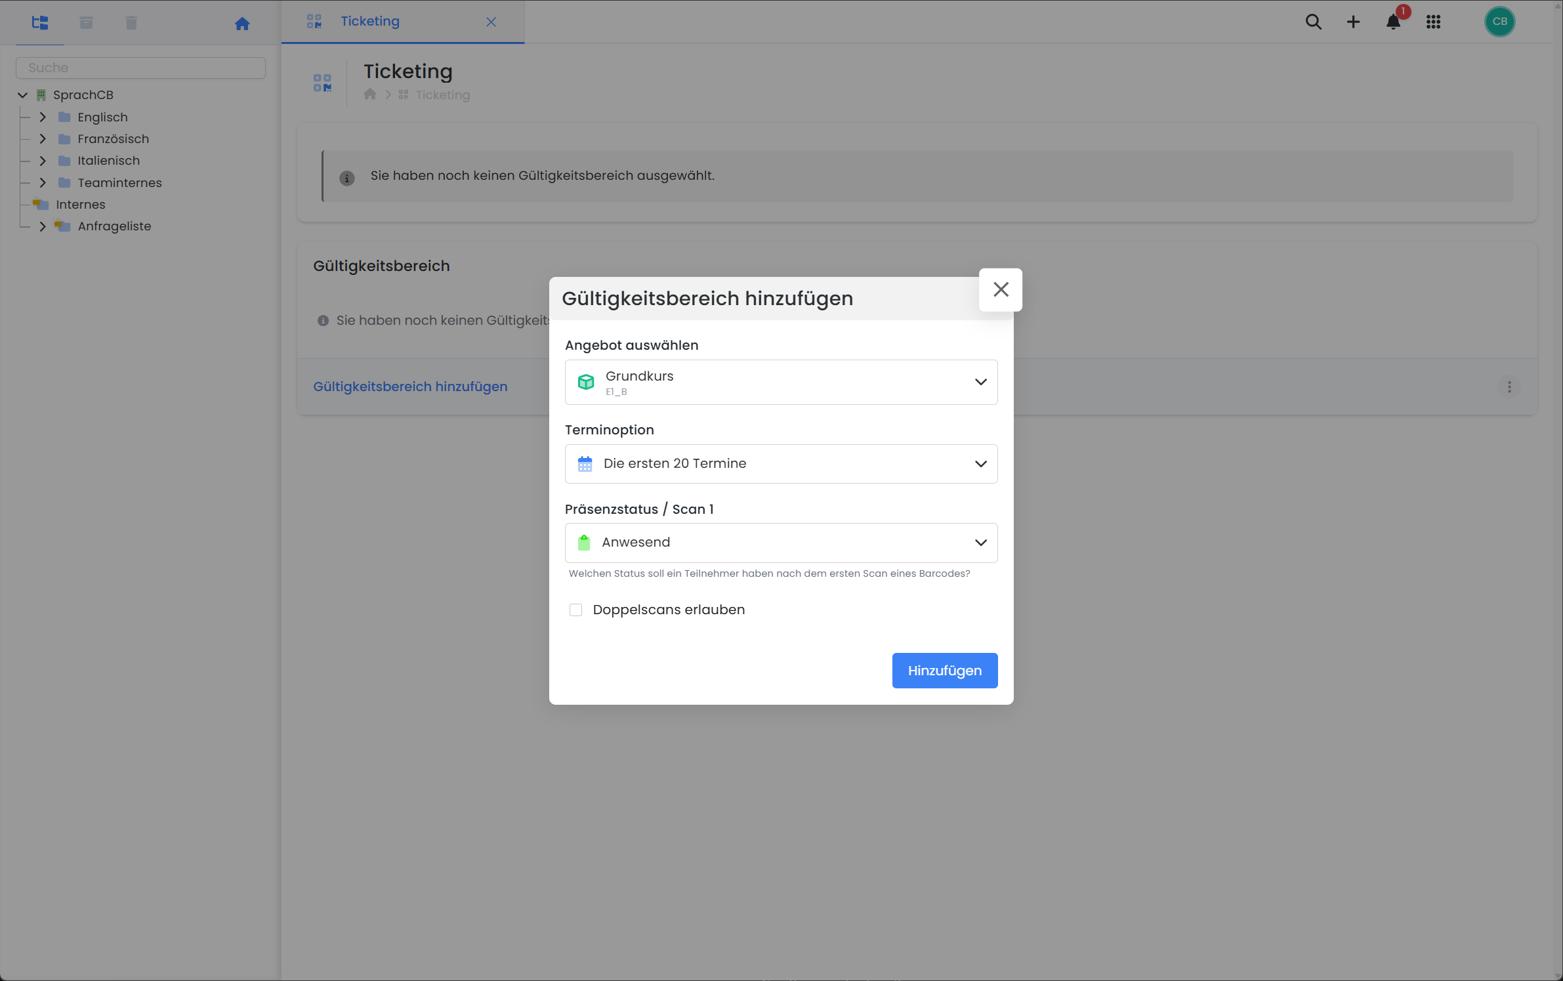Select Internes in the tree

pos(80,204)
